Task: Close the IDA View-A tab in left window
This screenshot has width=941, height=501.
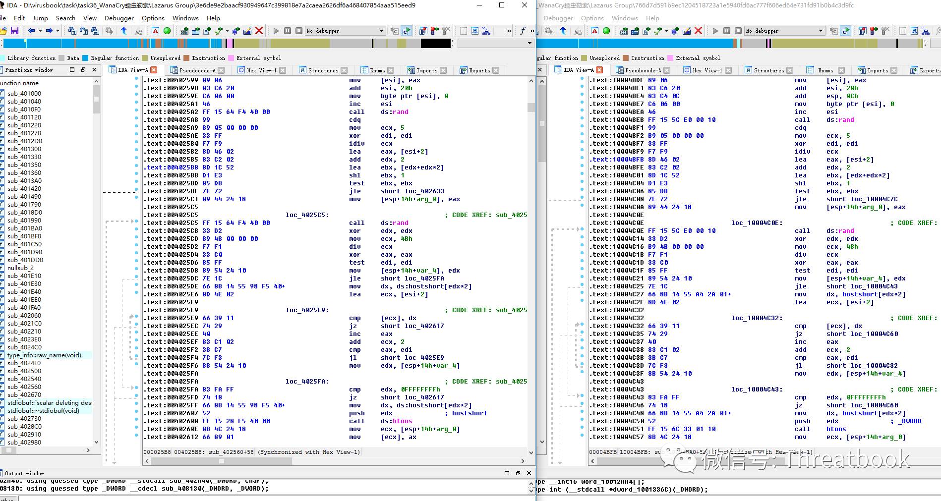Action: click(x=154, y=70)
